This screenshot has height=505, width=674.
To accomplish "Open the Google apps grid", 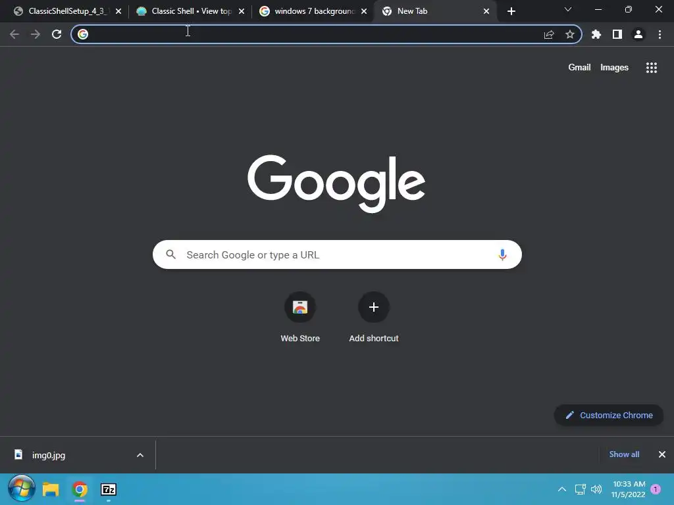I will pyautogui.click(x=651, y=68).
